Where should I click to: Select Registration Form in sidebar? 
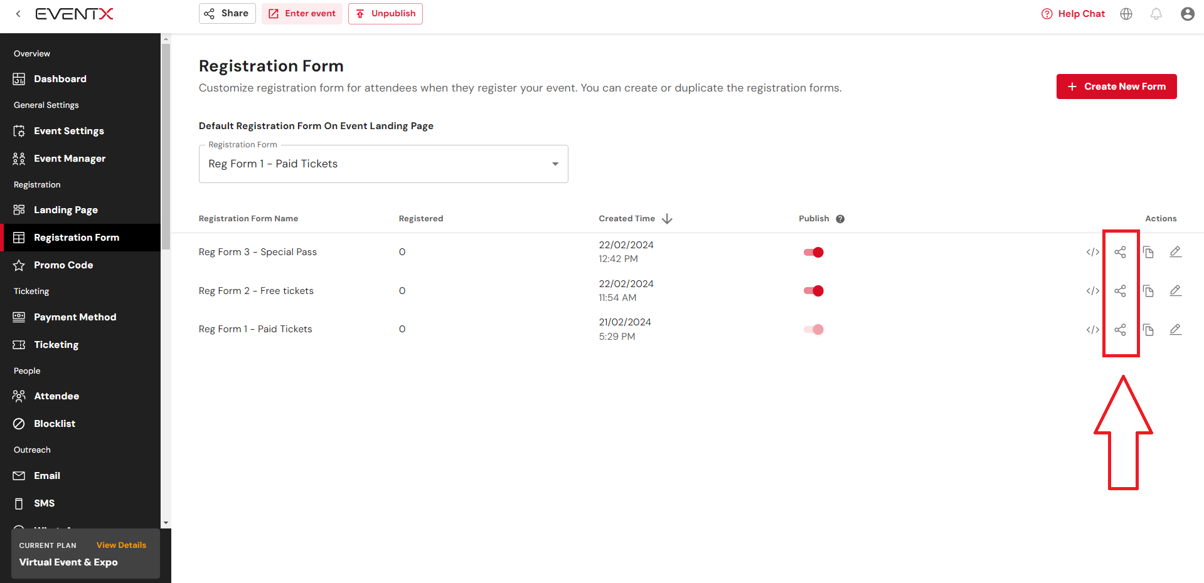pyautogui.click(x=80, y=238)
